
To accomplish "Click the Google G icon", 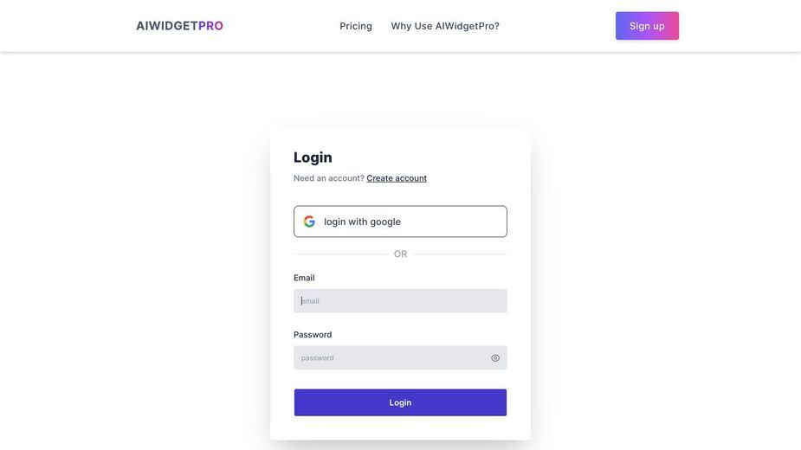I will click(309, 222).
